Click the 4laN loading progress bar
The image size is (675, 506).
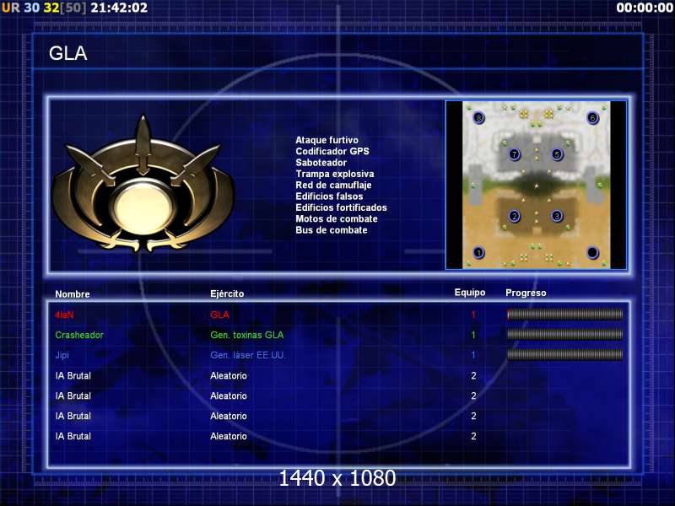pyautogui.click(x=564, y=315)
